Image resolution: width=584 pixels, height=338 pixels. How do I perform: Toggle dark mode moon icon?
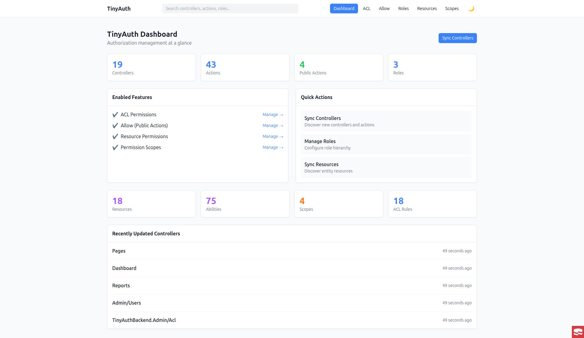471,9
